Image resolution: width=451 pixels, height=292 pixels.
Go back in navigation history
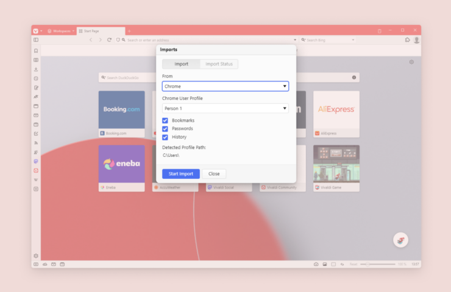click(x=91, y=40)
